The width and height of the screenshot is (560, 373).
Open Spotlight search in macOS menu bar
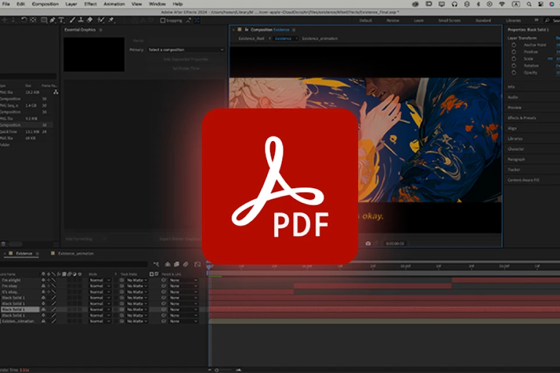pyautogui.click(x=528, y=4)
